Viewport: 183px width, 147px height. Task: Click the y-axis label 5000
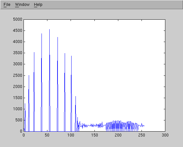(x=18, y=19)
